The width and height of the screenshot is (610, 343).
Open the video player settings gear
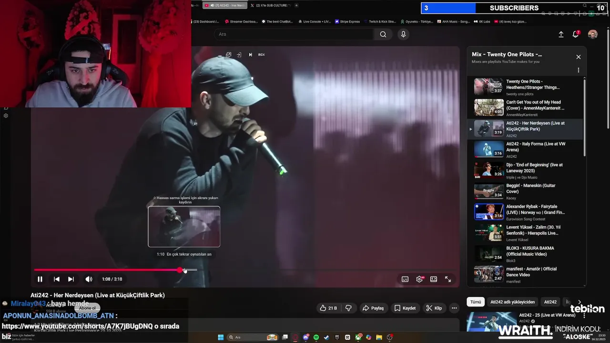[x=419, y=279]
